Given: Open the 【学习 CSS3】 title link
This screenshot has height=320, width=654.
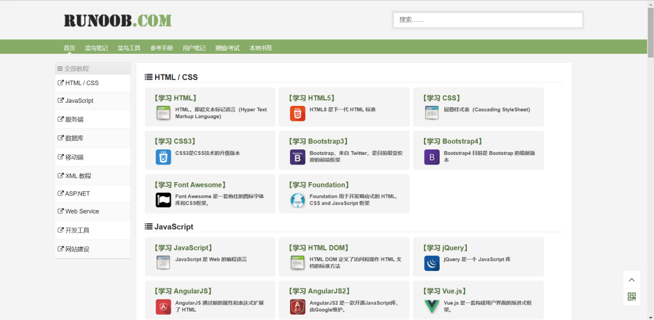Looking at the screenshot, I should coord(175,142).
